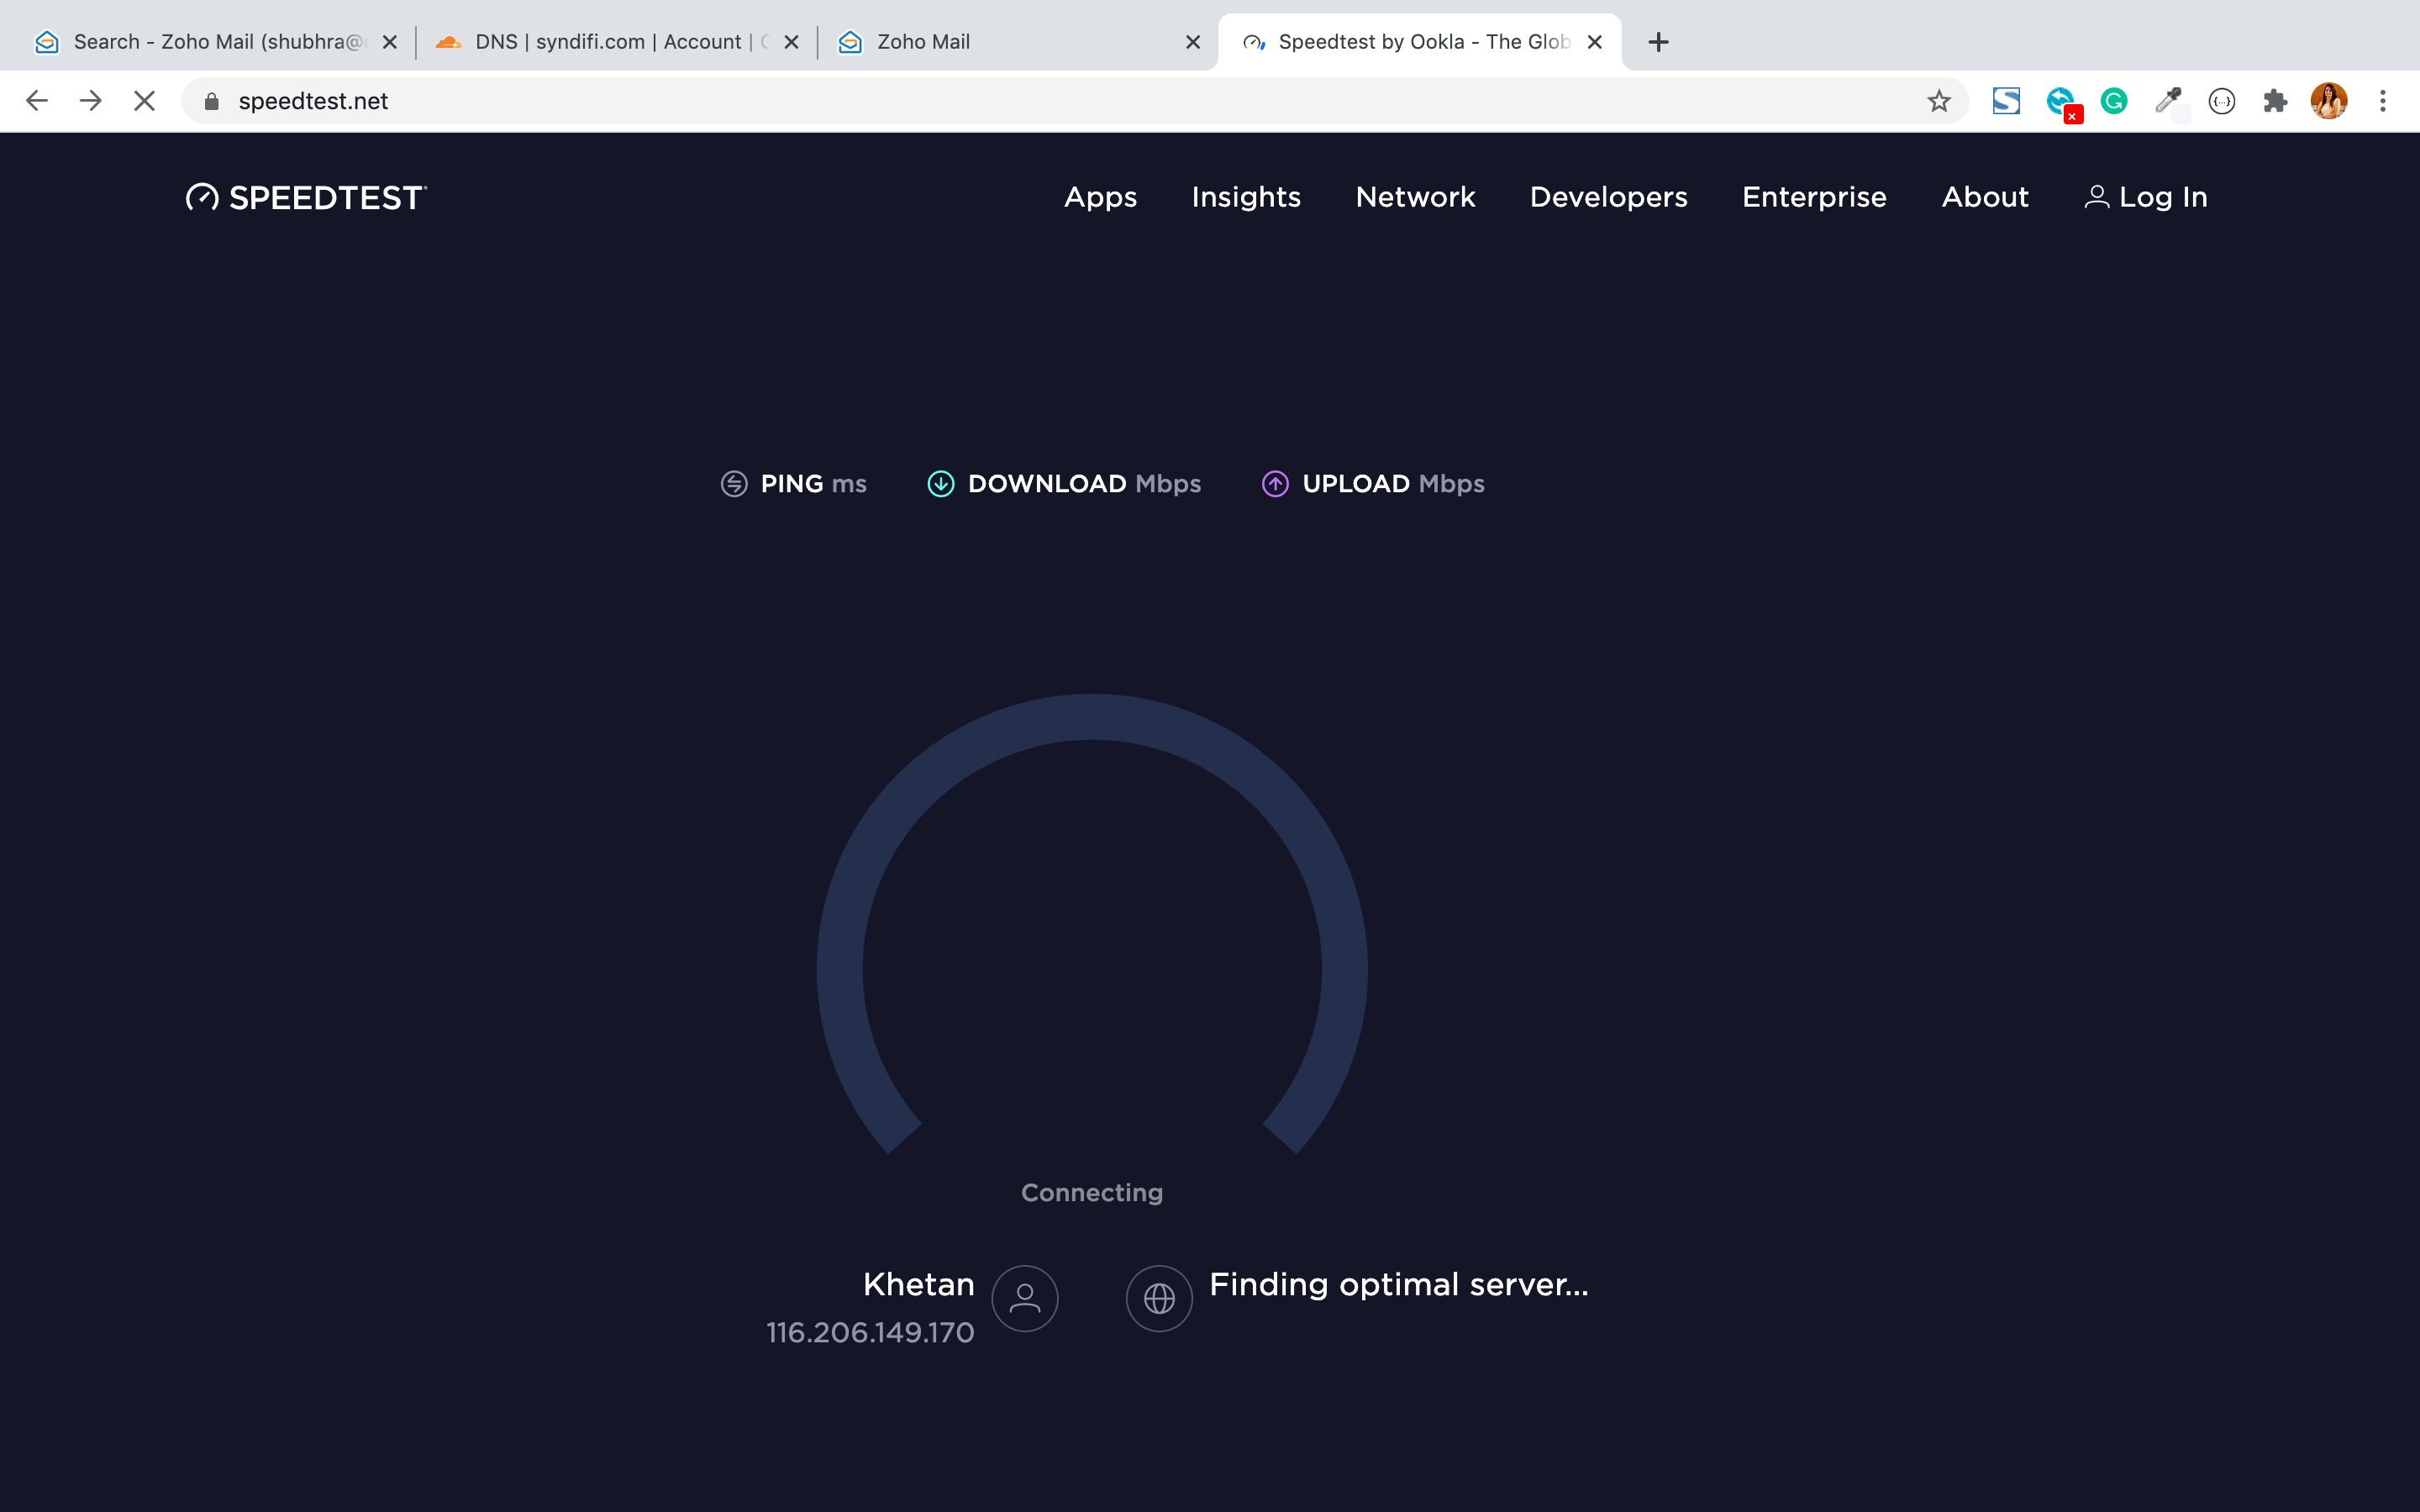This screenshot has width=2420, height=1512.
Task: Click the IP address 116.206.149.170
Action: (870, 1332)
